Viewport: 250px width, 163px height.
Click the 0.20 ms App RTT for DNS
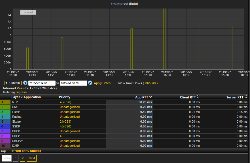[x=146, y=107]
